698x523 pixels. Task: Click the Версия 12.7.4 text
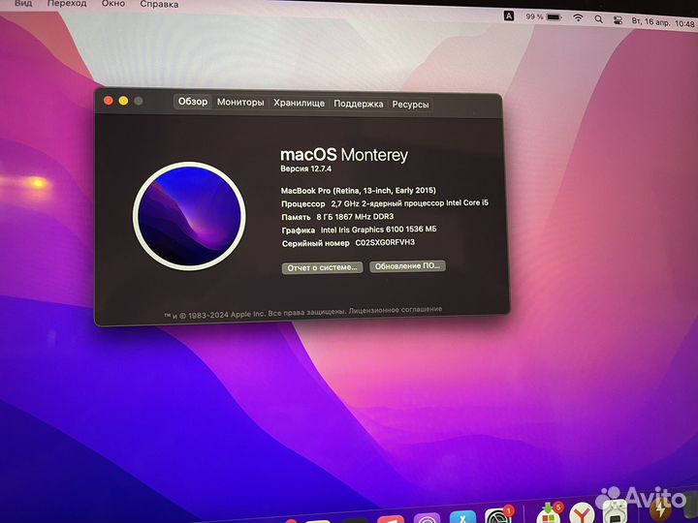(305, 169)
